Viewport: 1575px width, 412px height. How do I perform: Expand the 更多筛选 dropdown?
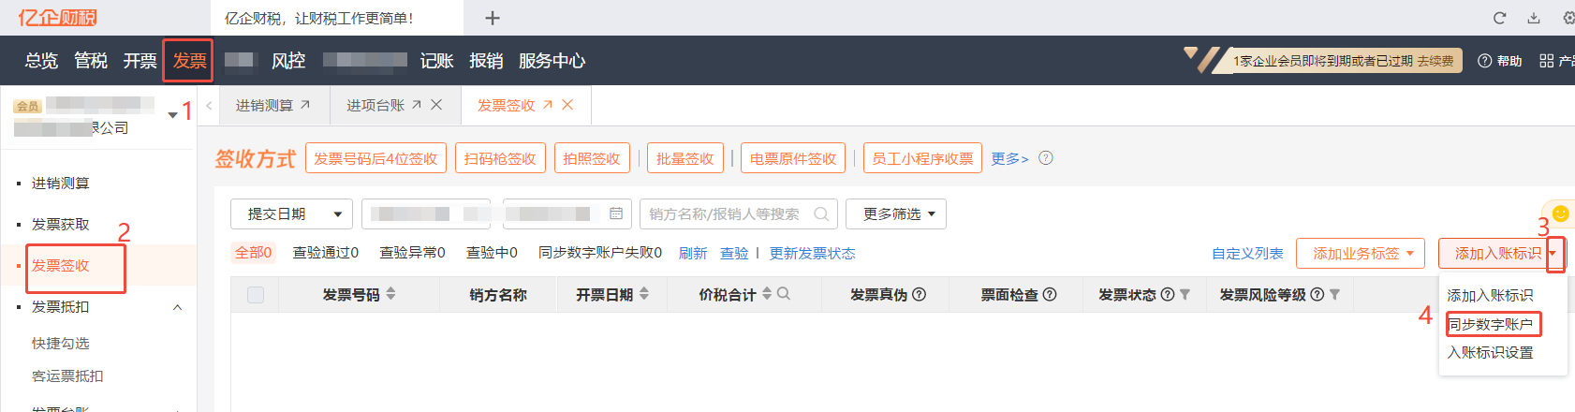896,213
